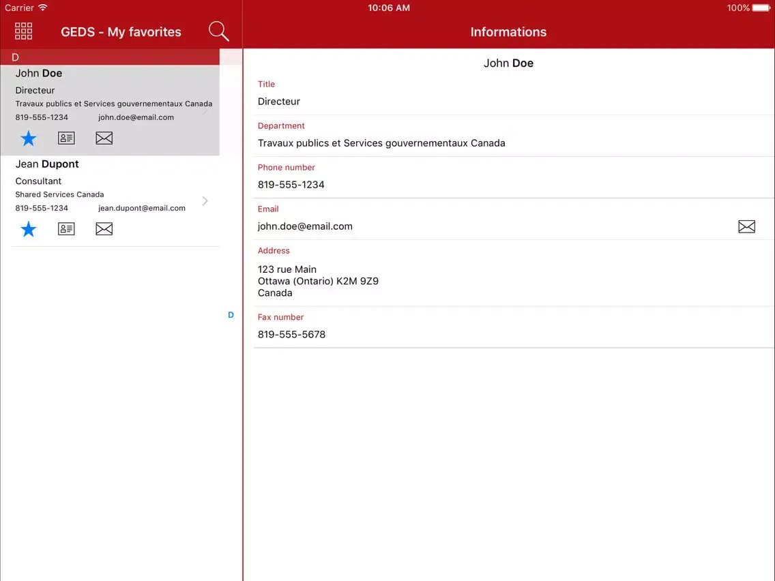This screenshot has width=775, height=581.
Task: Toggle favorite star for John Doe
Action: tap(29, 138)
